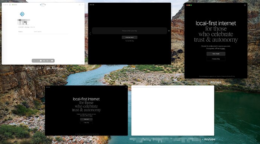
Task: Click the Synced status indicator
Action: [x=15, y=5]
